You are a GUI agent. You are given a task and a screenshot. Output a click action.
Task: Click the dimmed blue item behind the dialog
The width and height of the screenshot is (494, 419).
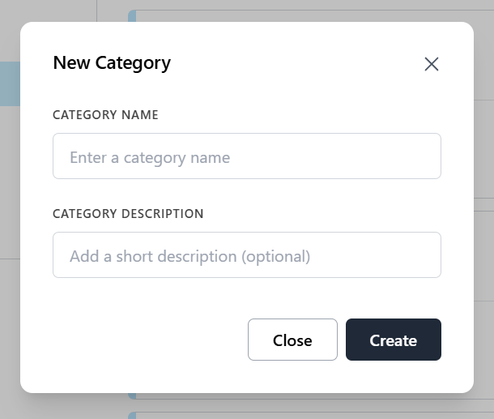tap(9, 84)
